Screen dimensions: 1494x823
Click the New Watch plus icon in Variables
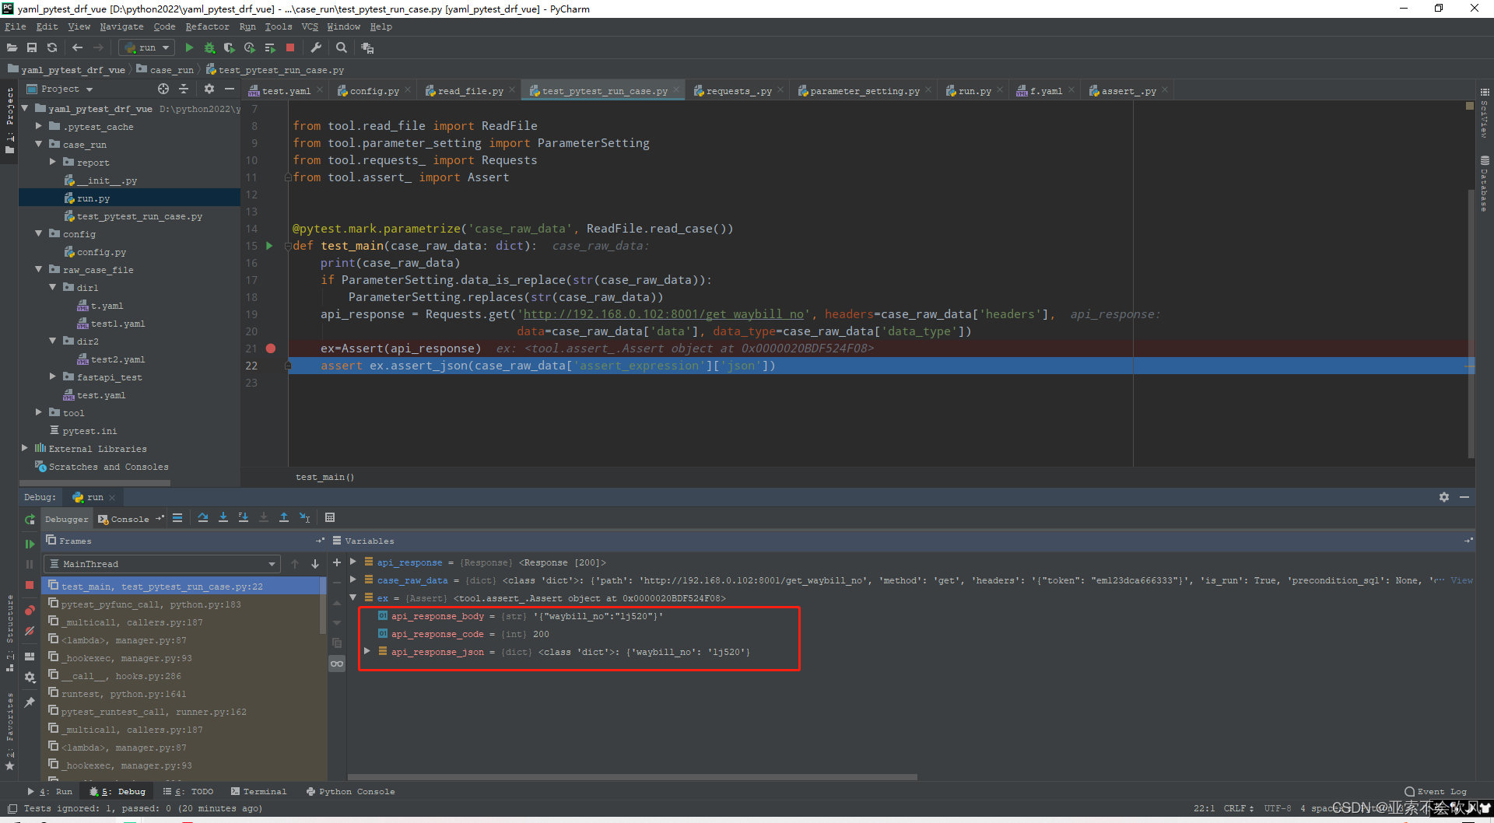(337, 562)
